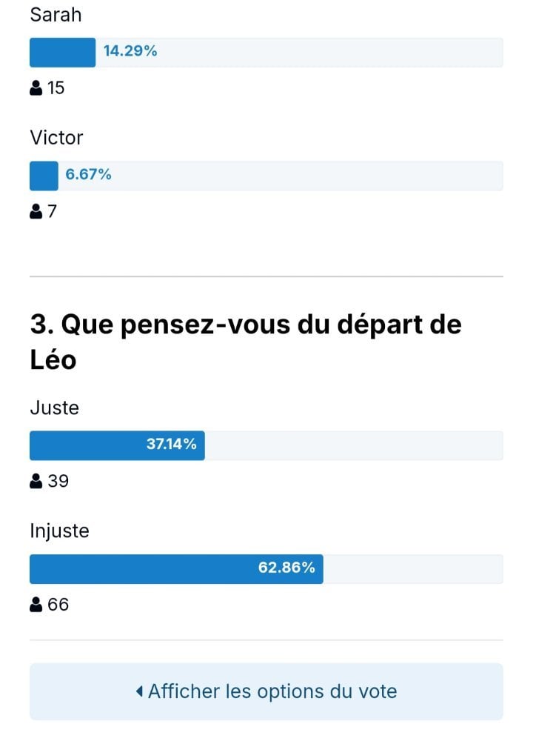The width and height of the screenshot is (533, 741).
Task: Click the Victor option label
Action: 56,138
